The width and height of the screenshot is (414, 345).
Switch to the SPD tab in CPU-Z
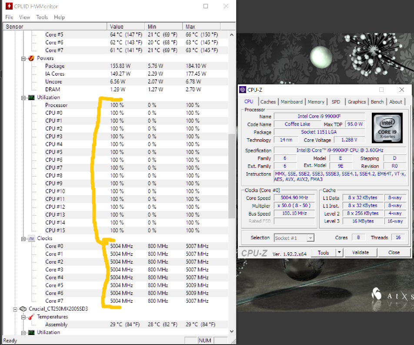[x=336, y=102]
